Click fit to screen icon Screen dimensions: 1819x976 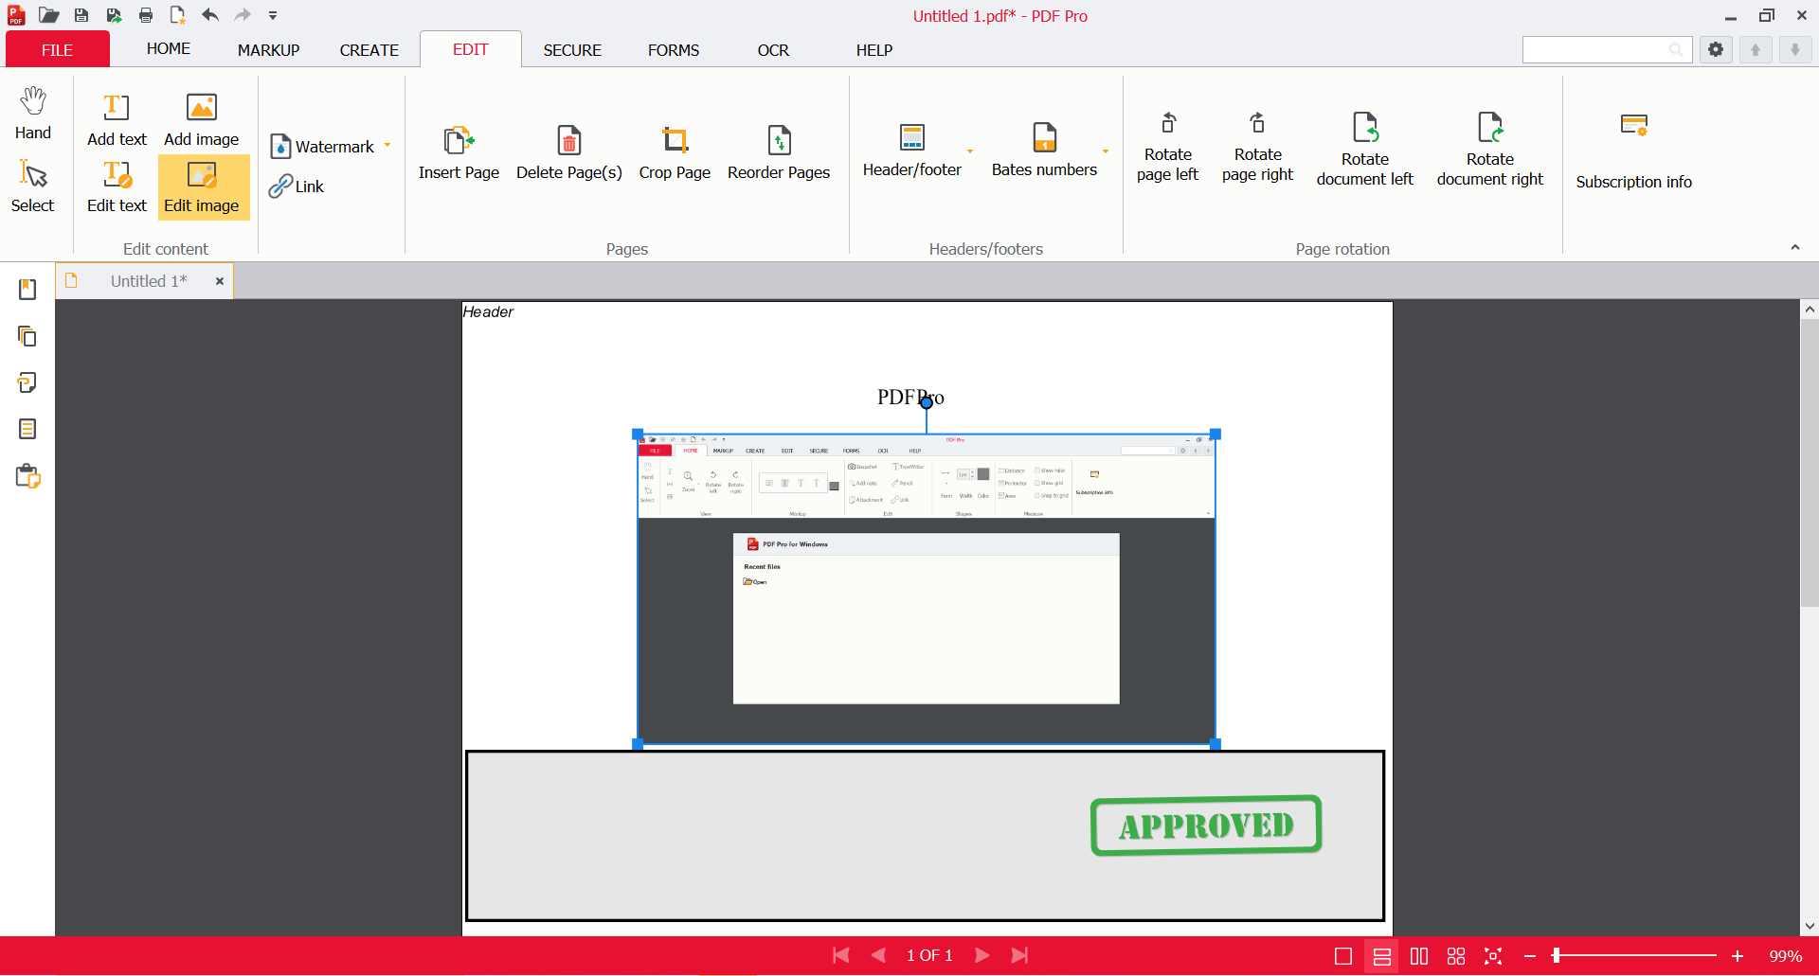click(x=1493, y=957)
